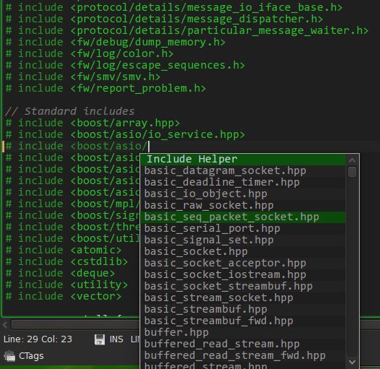Viewport: 380px width, 369px height.
Task: Select buffered_read_stream_fwd.hpp completion
Action: [x=243, y=356]
